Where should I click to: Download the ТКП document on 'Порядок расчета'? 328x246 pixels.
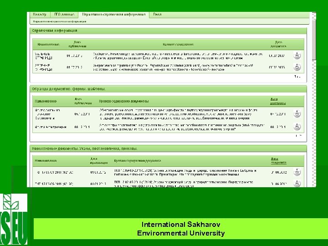click(297, 184)
